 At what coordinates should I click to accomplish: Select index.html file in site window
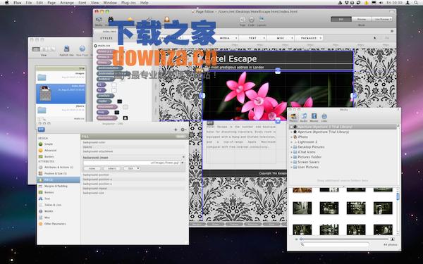click(61, 94)
